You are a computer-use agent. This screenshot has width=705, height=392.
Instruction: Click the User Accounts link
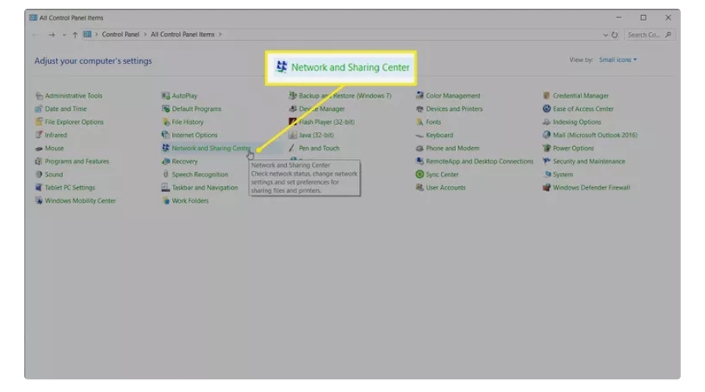(x=446, y=188)
